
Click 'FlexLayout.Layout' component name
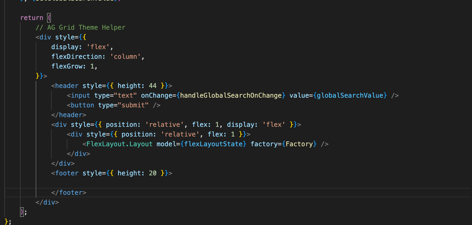[119, 144]
